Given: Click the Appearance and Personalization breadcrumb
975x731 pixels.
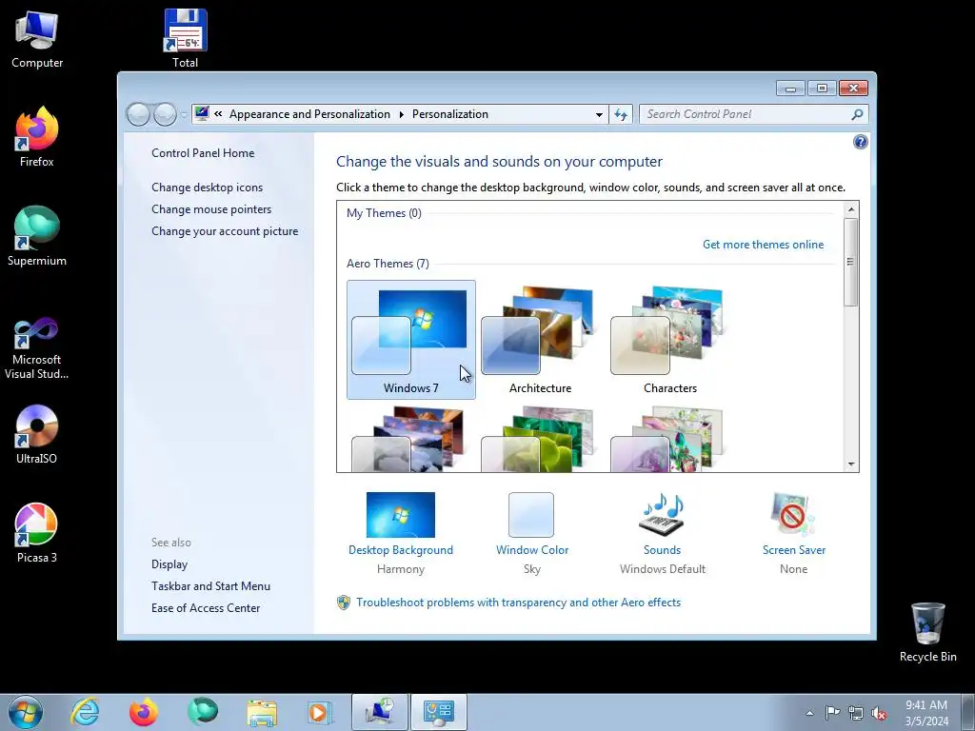Looking at the screenshot, I should pyautogui.click(x=309, y=114).
